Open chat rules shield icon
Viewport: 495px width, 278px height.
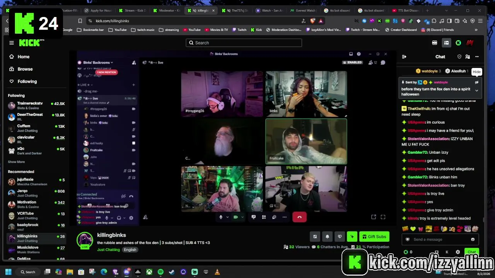[459, 57]
